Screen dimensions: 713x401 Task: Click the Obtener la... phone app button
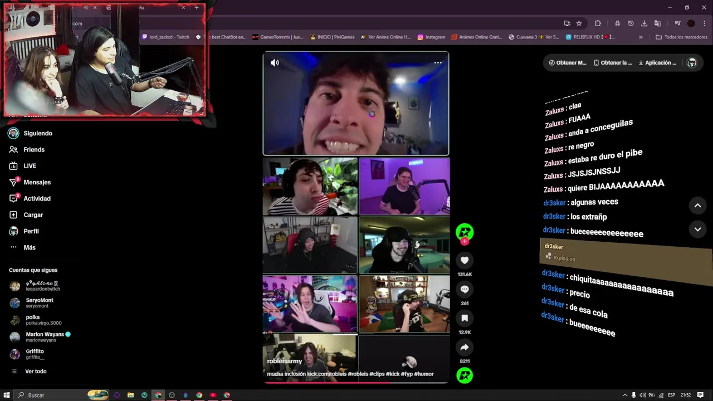(x=613, y=63)
